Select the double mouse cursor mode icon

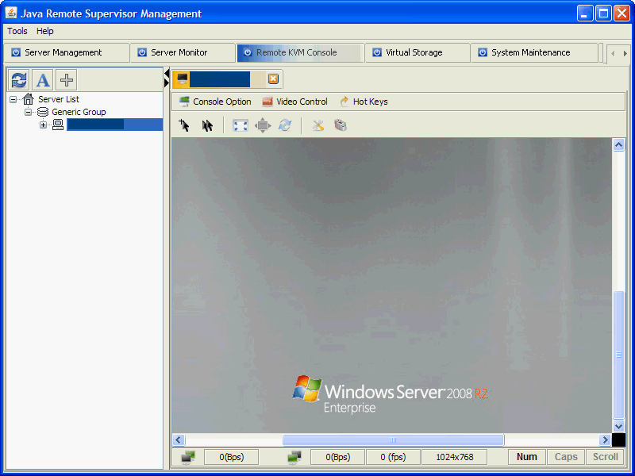point(207,125)
